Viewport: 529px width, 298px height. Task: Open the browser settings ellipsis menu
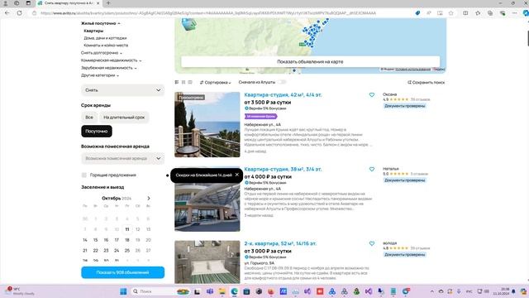point(514,13)
